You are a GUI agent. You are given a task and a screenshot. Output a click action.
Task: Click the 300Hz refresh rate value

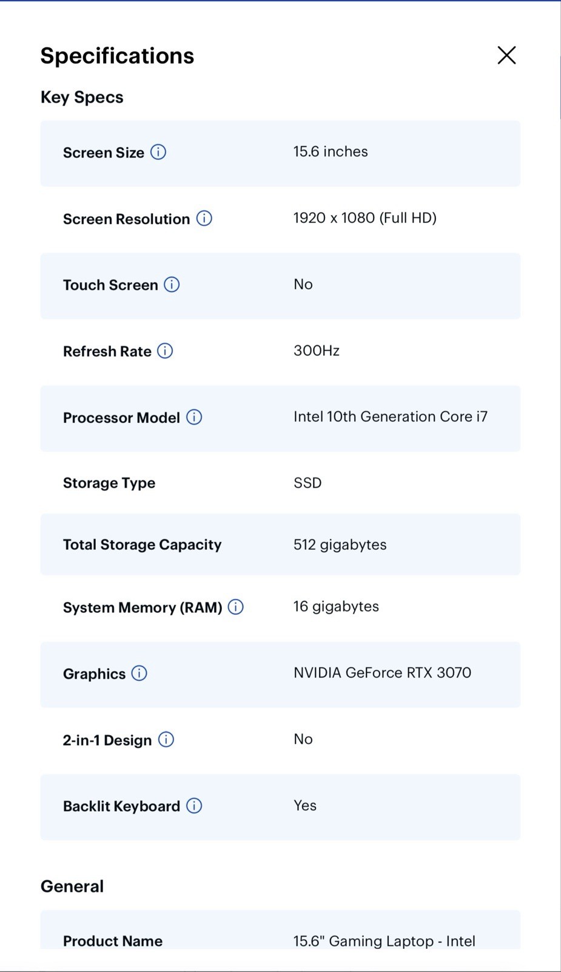(317, 351)
